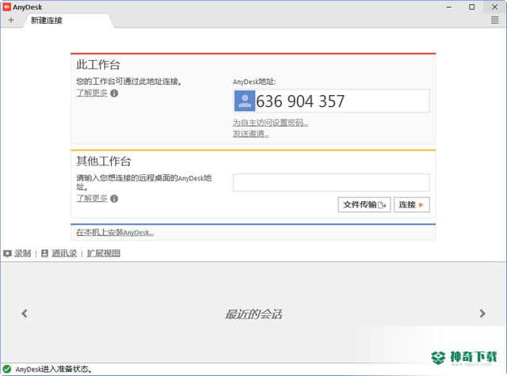
Task: Click the 文件传输 button
Action: [364, 204]
